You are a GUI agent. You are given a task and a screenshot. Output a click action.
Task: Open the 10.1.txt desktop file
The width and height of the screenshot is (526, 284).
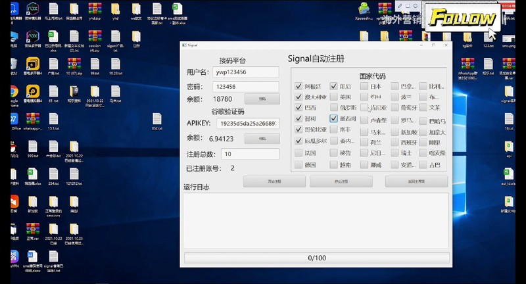[53, 122]
